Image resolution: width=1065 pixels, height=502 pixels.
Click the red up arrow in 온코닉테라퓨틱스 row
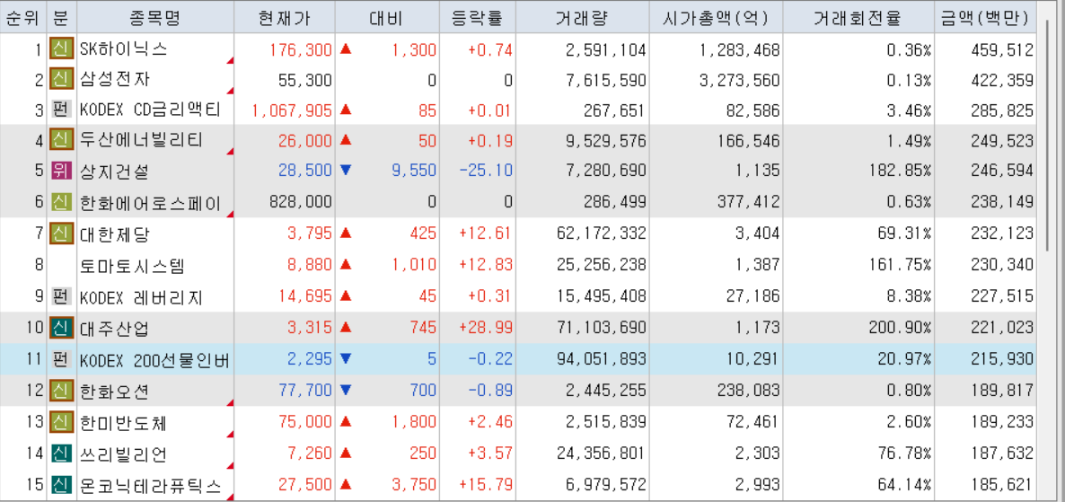346,485
